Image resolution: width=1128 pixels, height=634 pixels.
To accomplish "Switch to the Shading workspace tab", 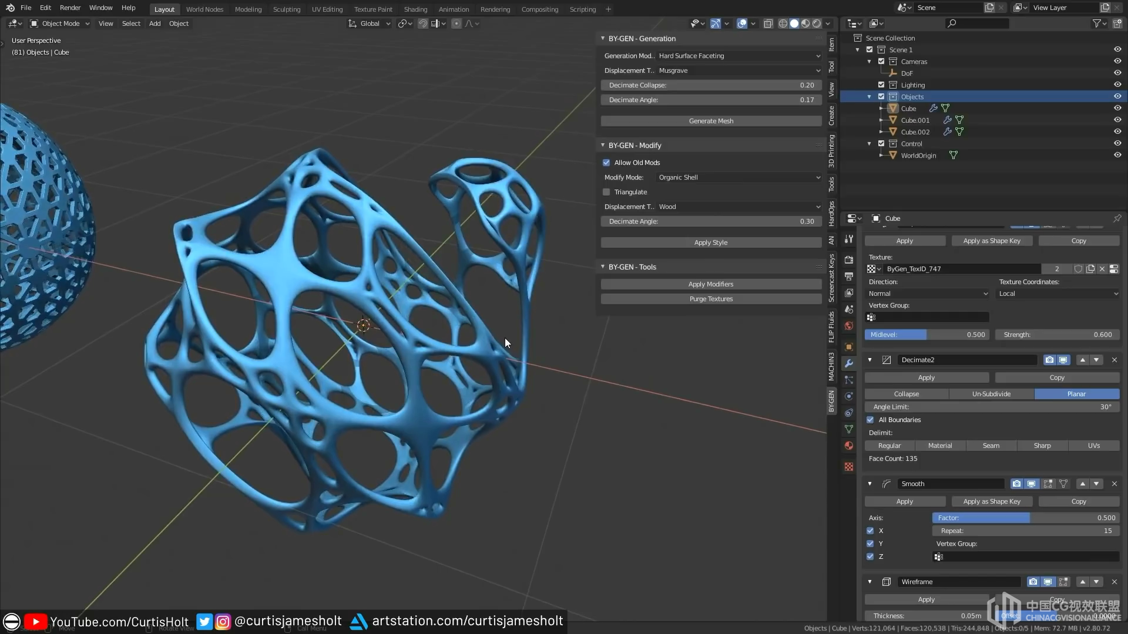I will [415, 9].
